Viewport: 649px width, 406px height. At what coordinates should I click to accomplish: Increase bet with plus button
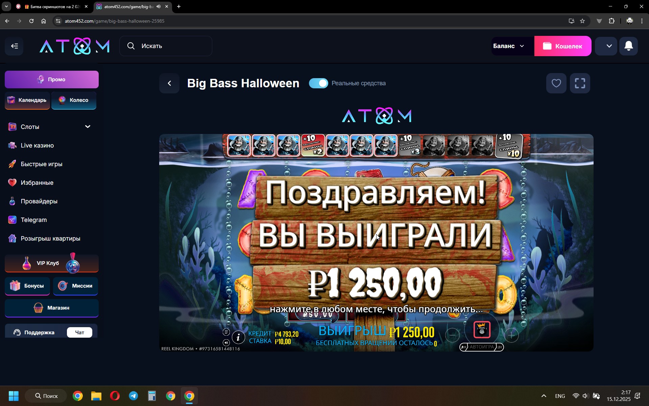[x=511, y=335]
